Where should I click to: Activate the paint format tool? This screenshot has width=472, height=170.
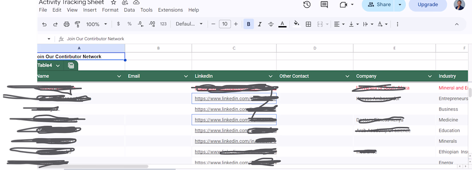[x=77, y=24]
